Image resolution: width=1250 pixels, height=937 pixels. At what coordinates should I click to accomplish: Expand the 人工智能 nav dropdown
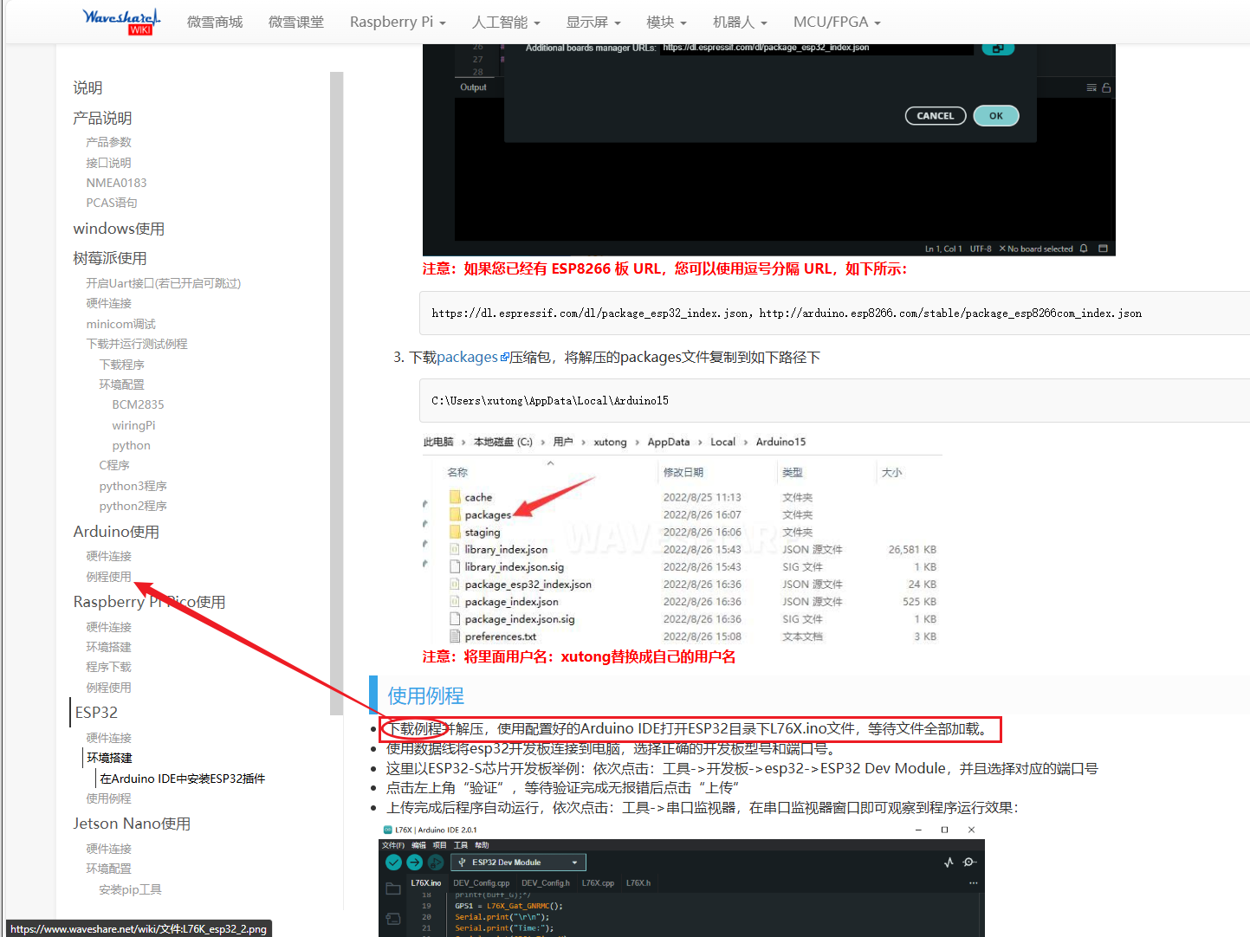[506, 22]
